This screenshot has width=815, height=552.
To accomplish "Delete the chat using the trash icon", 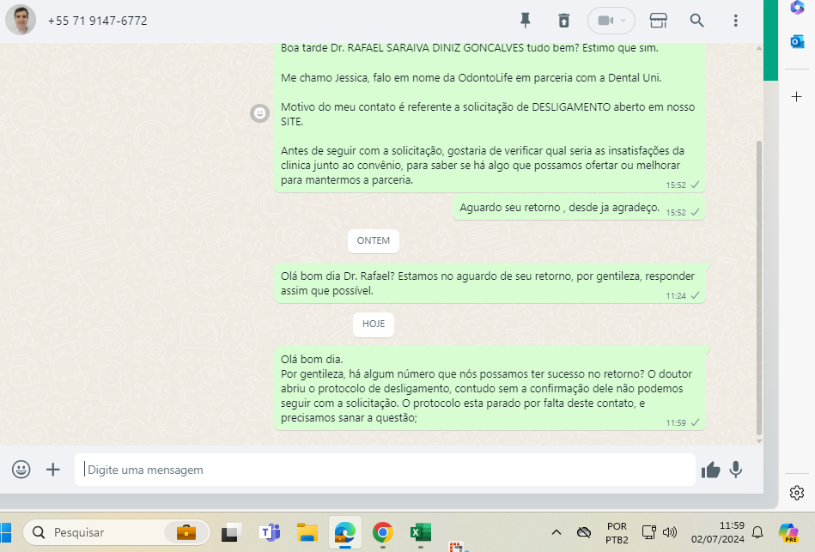I will coord(564,21).
